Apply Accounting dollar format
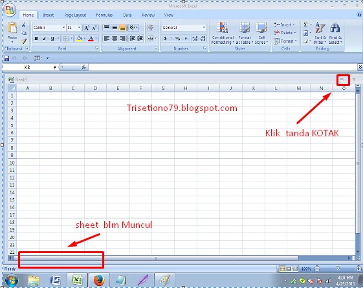This screenshot has height=288, width=363. coord(165,39)
